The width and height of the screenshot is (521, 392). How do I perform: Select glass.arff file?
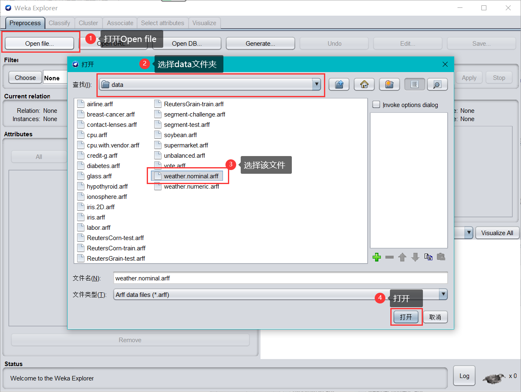[94, 176]
